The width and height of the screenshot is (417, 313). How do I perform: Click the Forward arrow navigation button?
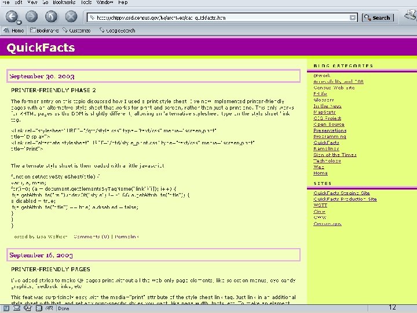[x=32, y=16]
